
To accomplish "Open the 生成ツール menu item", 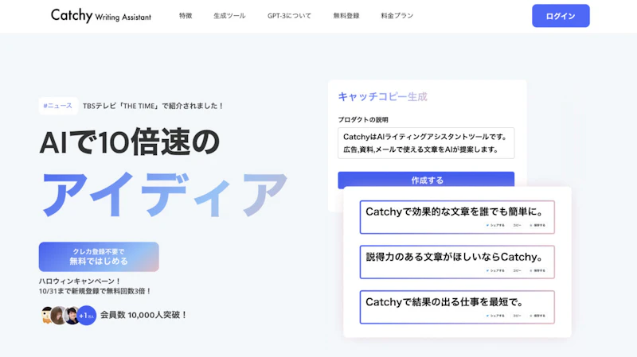I will [229, 15].
